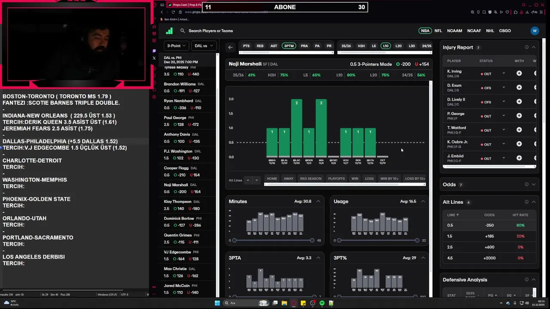Toggle the HOME game filter
Image resolution: width=550 pixels, height=309 pixels.
272,179
